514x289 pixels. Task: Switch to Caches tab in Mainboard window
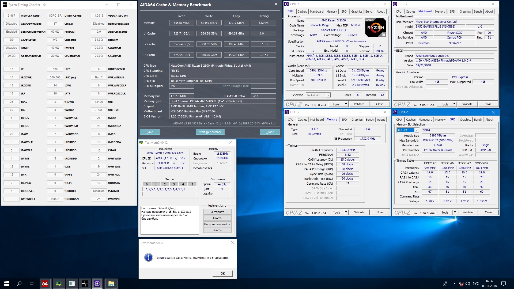410,12
